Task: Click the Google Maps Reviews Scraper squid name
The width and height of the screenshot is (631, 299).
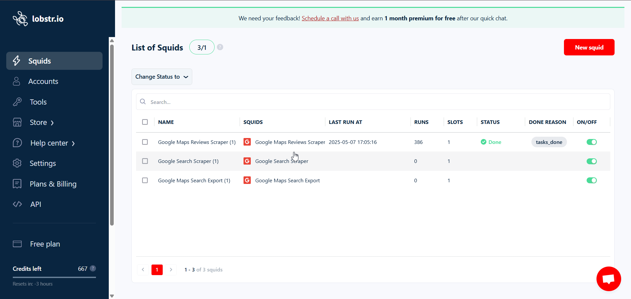Action: pyautogui.click(x=197, y=142)
